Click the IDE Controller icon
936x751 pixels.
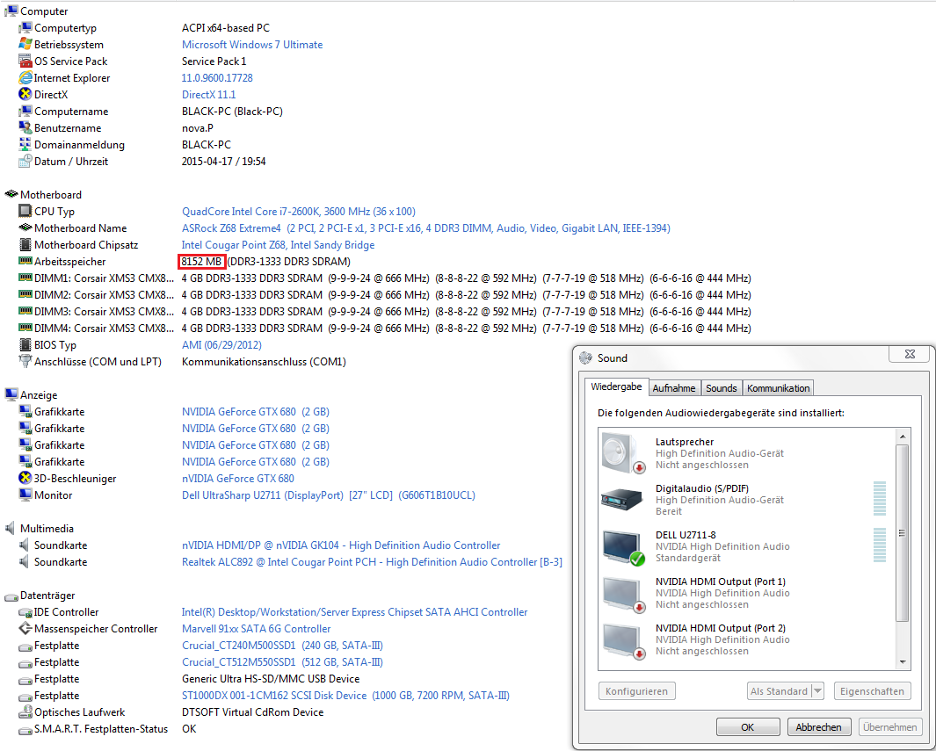25,612
